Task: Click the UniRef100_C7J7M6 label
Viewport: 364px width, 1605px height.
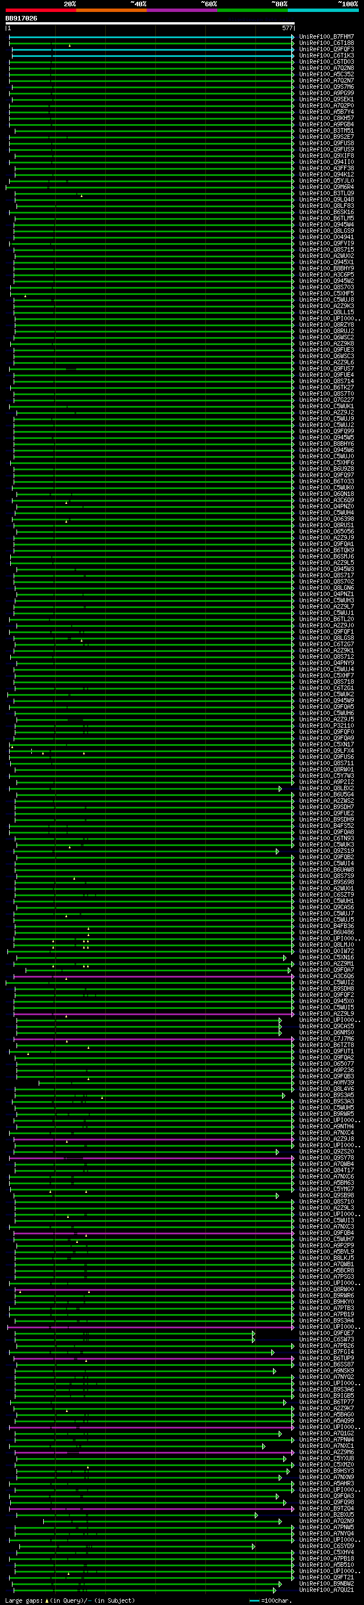Action: point(326,1038)
